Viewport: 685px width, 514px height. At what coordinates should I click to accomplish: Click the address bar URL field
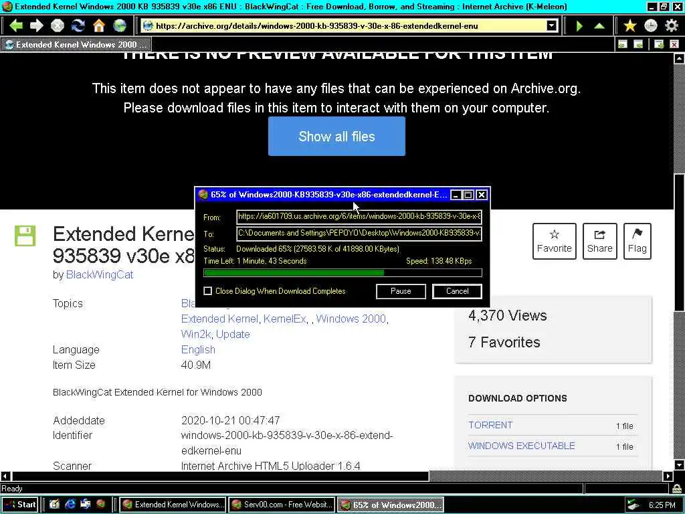point(349,26)
